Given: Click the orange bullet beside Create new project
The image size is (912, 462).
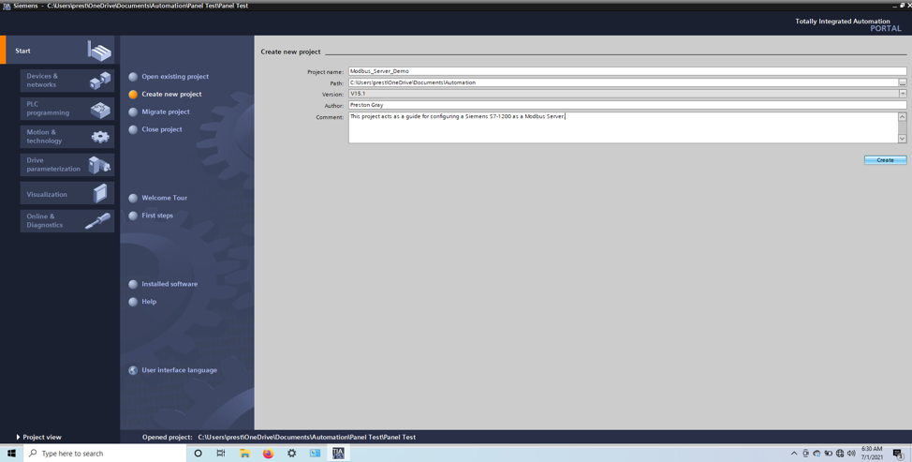Looking at the screenshot, I should point(133,95).
